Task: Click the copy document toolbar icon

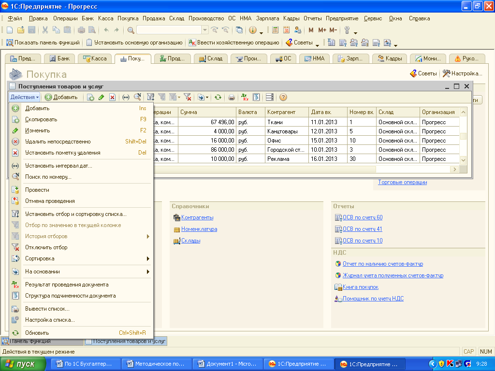Action: coord(90,97)
